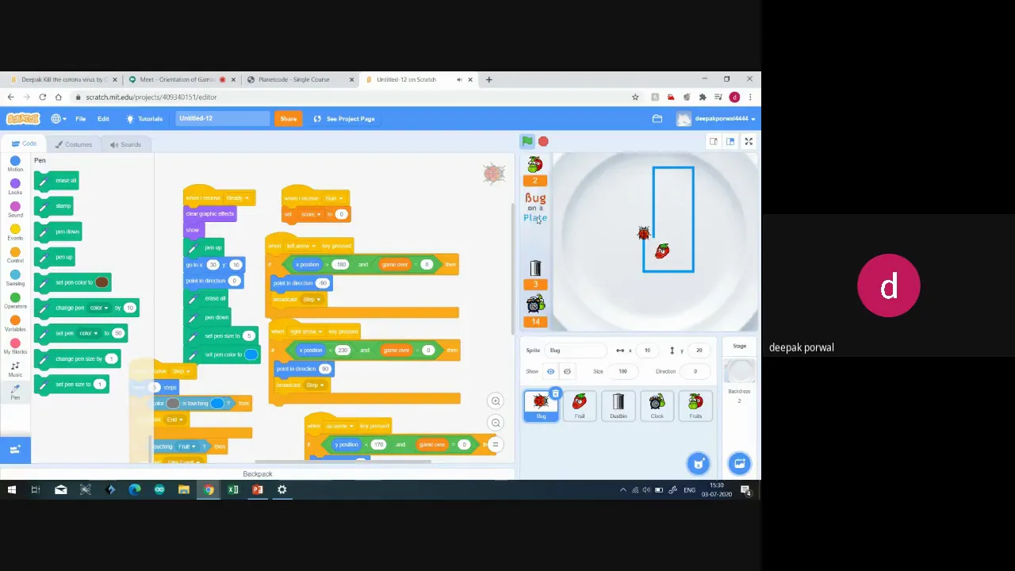Image resolution: width=1015 pixels, height=571 pixels.
Task: Open Excel from the taskbar
Action: [x=232, y=490]
